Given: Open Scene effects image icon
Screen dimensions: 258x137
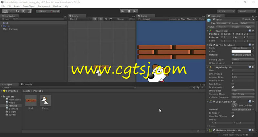Looking at the screenshot, I should [111, 19].
